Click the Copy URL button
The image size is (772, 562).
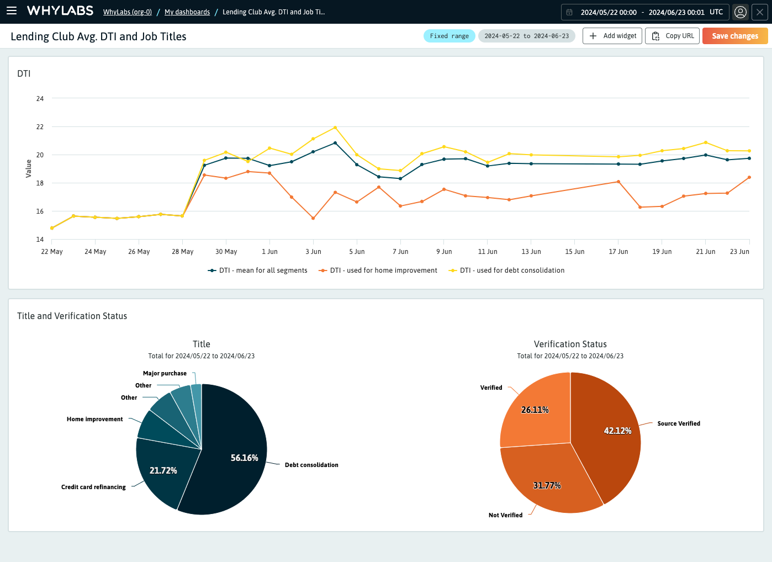point(672,35)
